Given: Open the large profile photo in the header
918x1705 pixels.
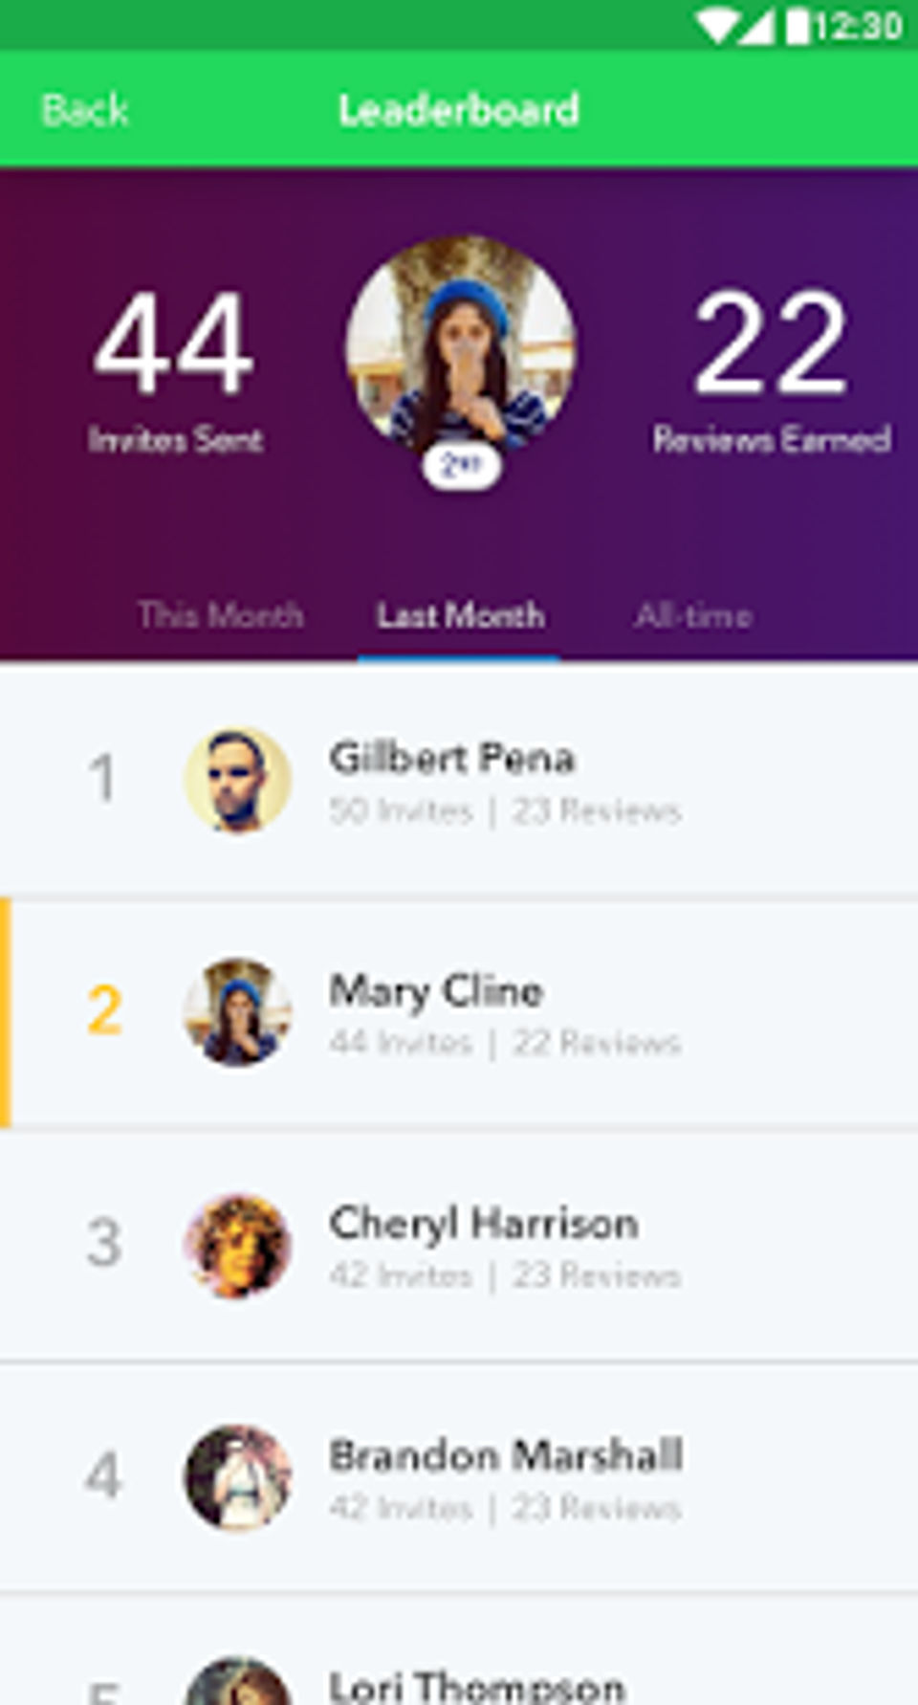Looking at the screenshot, I should [461, 346].
